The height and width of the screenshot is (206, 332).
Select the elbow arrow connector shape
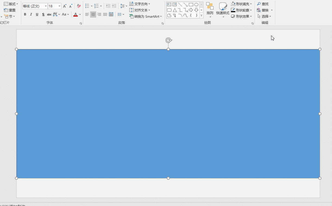coord(185,10)
